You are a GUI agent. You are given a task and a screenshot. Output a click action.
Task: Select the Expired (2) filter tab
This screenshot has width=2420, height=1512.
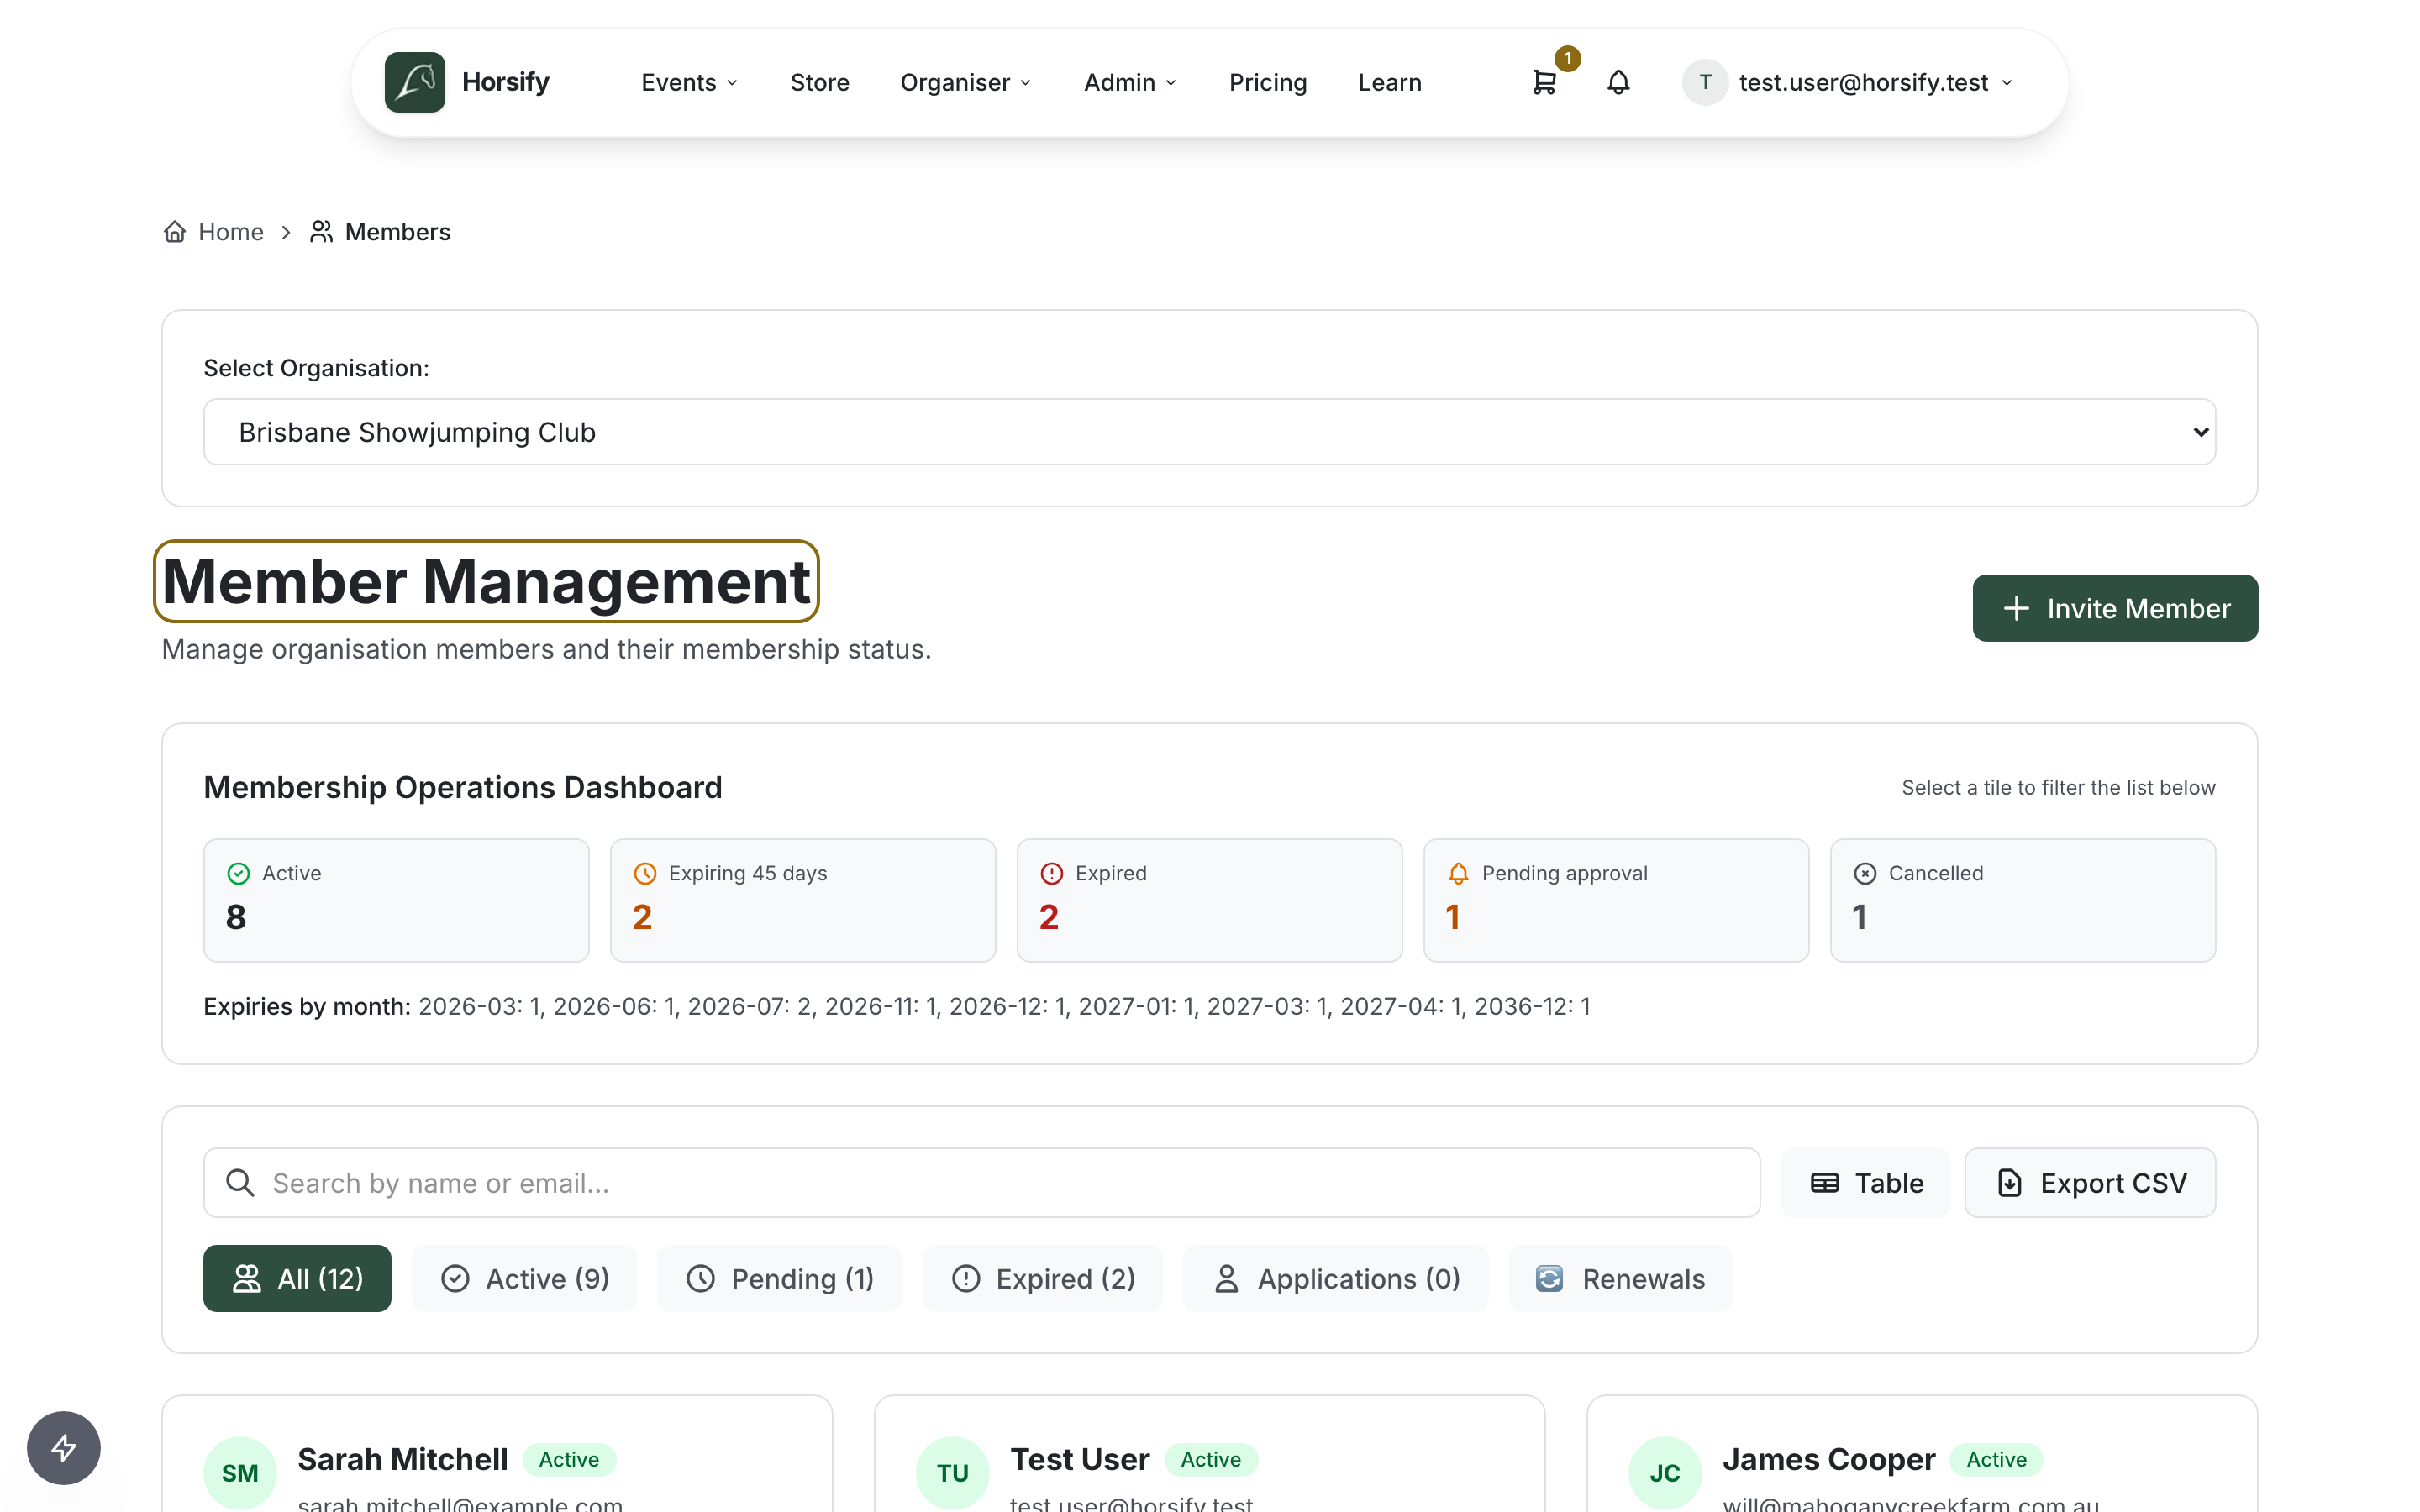click(x=1043, y=1278)
